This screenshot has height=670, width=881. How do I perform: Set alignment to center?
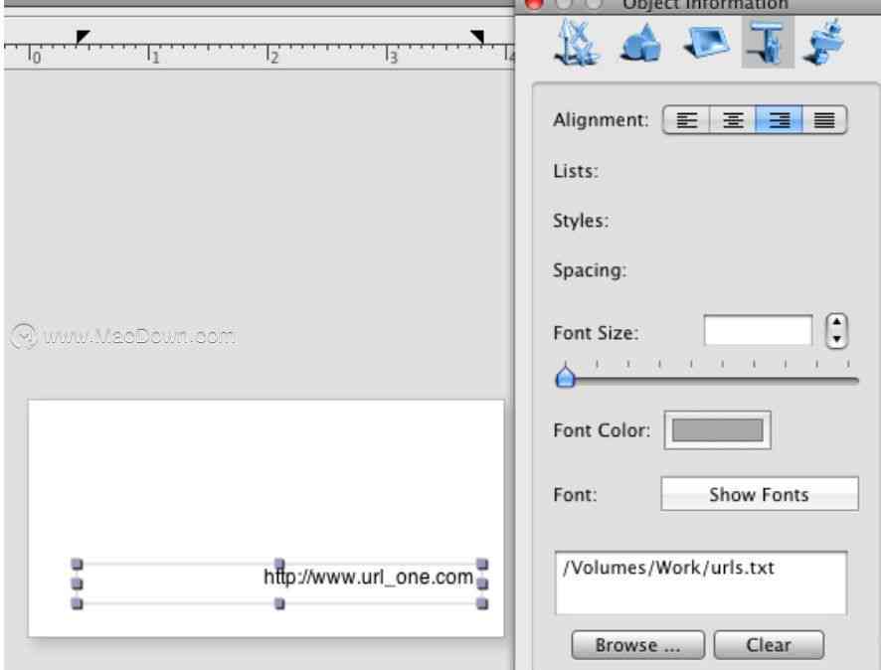[x=733, y=119]
